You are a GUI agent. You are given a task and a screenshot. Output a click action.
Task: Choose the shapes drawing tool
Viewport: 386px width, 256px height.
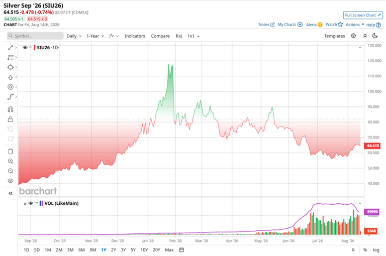[11, 67]
